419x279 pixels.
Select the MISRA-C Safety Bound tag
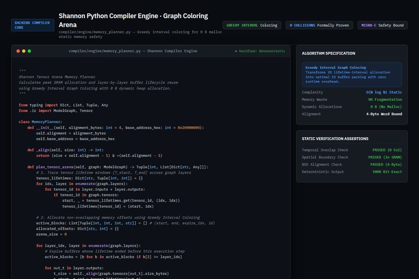pyautogui.click(x=383, y=25)
